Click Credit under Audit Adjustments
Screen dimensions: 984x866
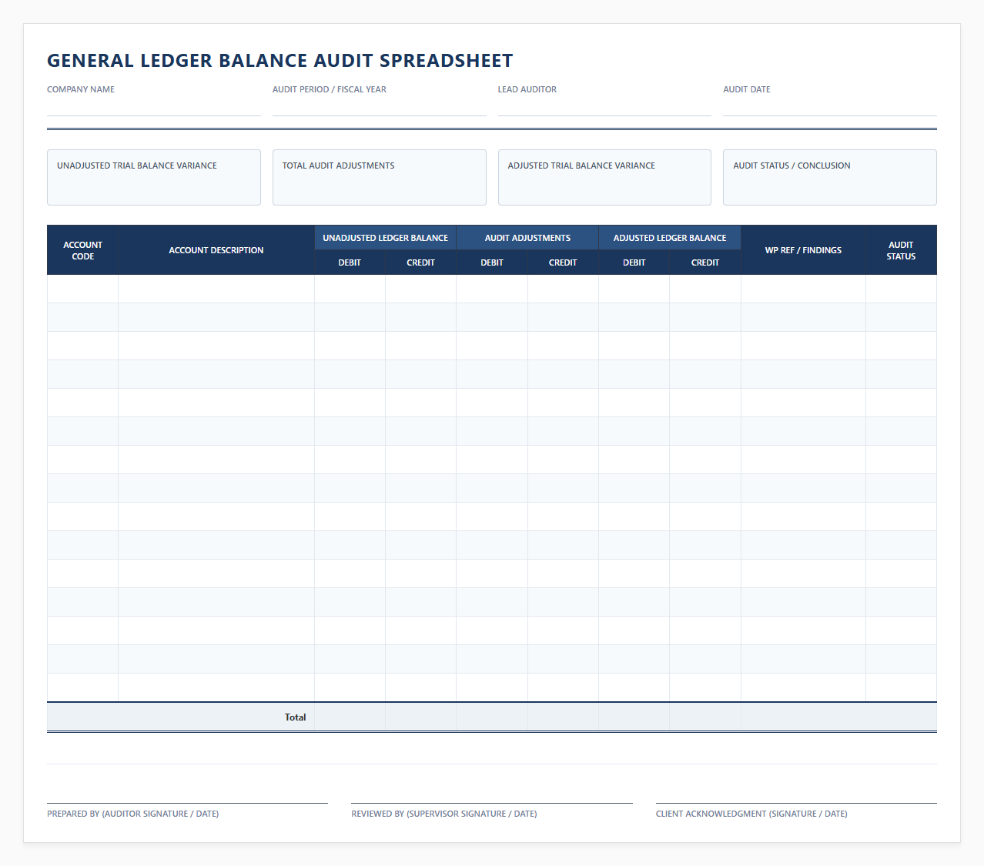(x=563, y=262)
